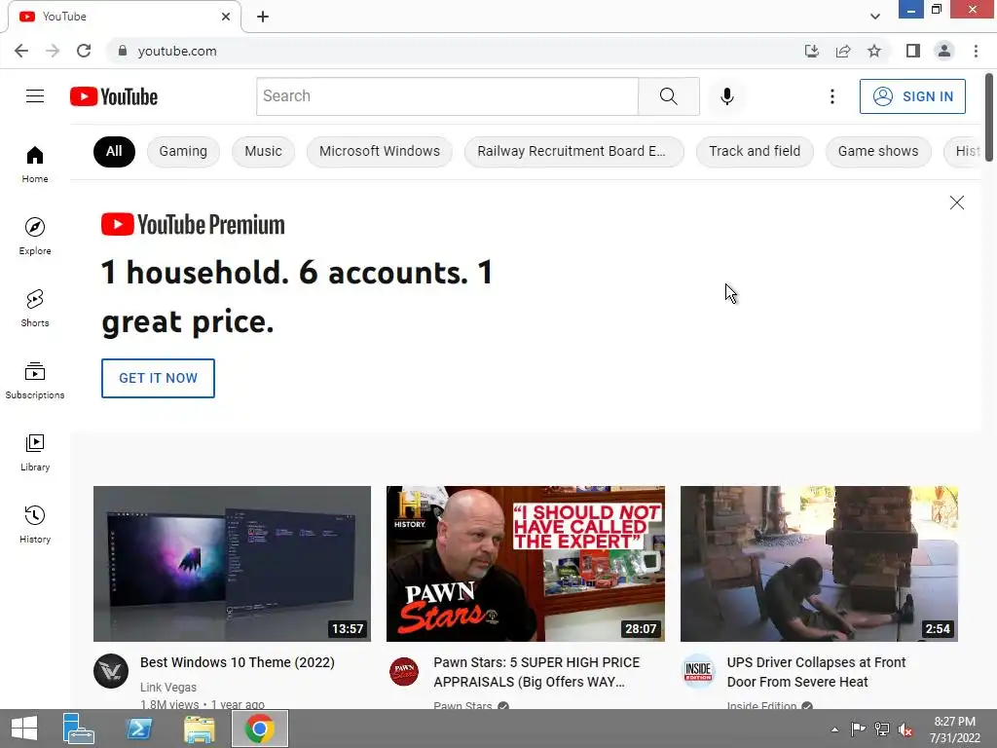
Task: Select the Railway Recruitment Board chip
Action: click(574, 151)
